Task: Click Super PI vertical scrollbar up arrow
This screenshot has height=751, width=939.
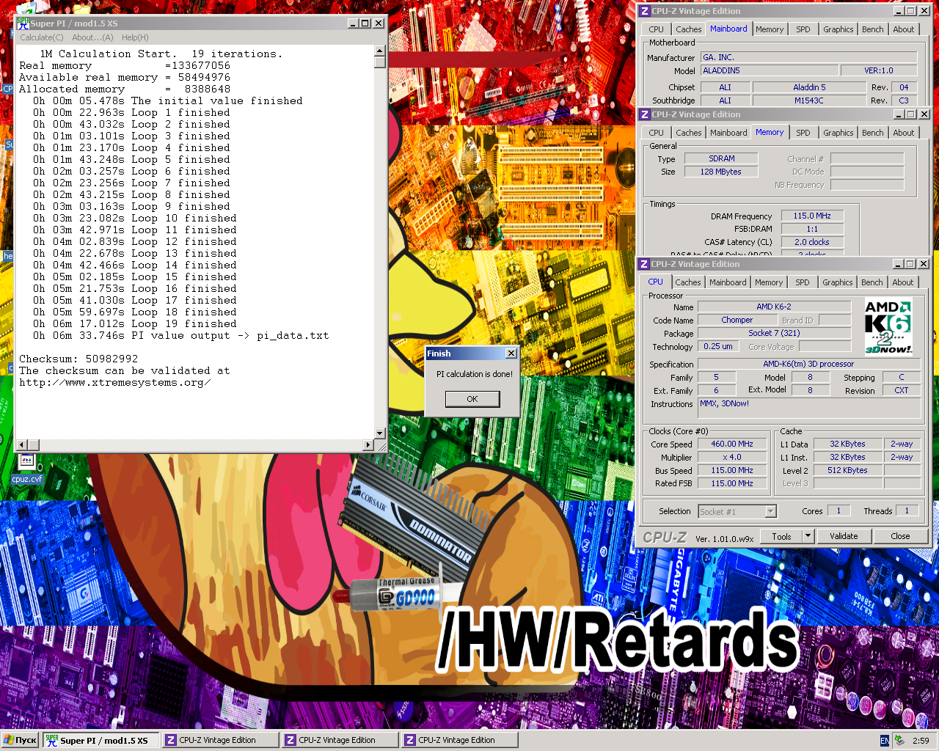Action: pyautogui.click(x=379, y=51)
